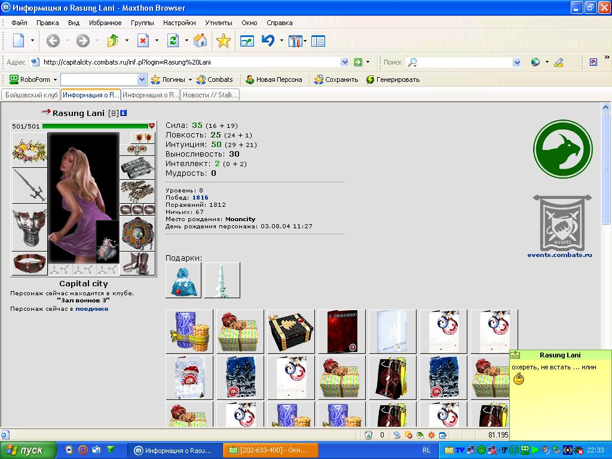Click the Undo closed tab icon
The height and width of the screenshot is (459, 612).
coord(268,40)
